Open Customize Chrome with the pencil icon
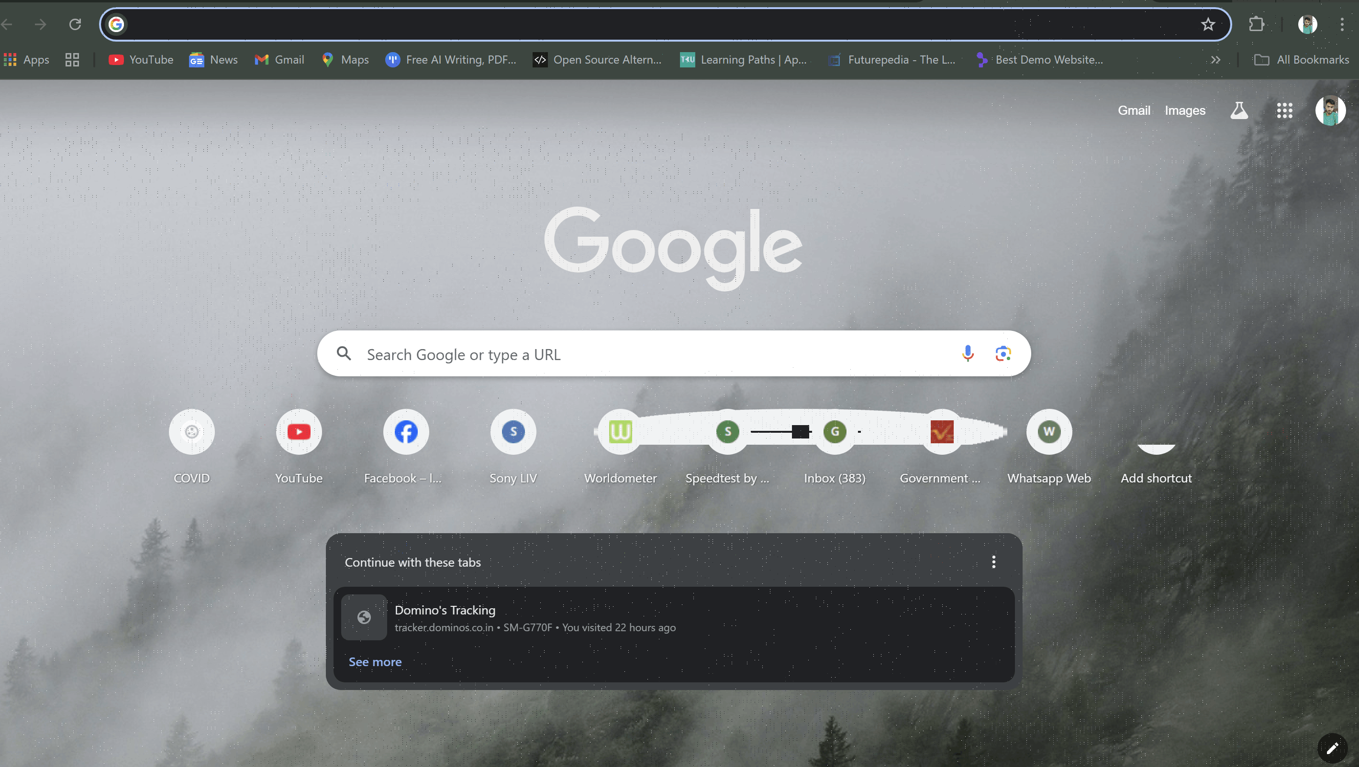This screenshot has height=767, width=1359. pyautogui.click(x=1333, y=747)
